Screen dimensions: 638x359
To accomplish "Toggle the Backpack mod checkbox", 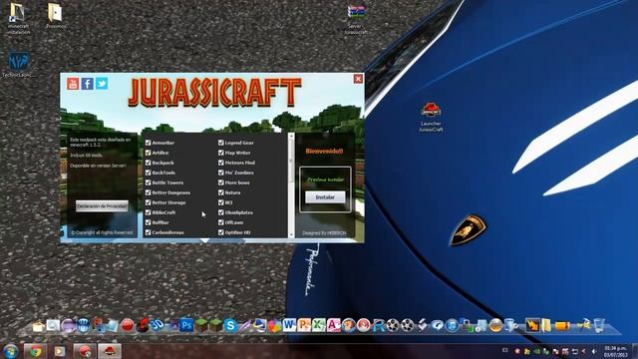I will click(x=149, y=163).
